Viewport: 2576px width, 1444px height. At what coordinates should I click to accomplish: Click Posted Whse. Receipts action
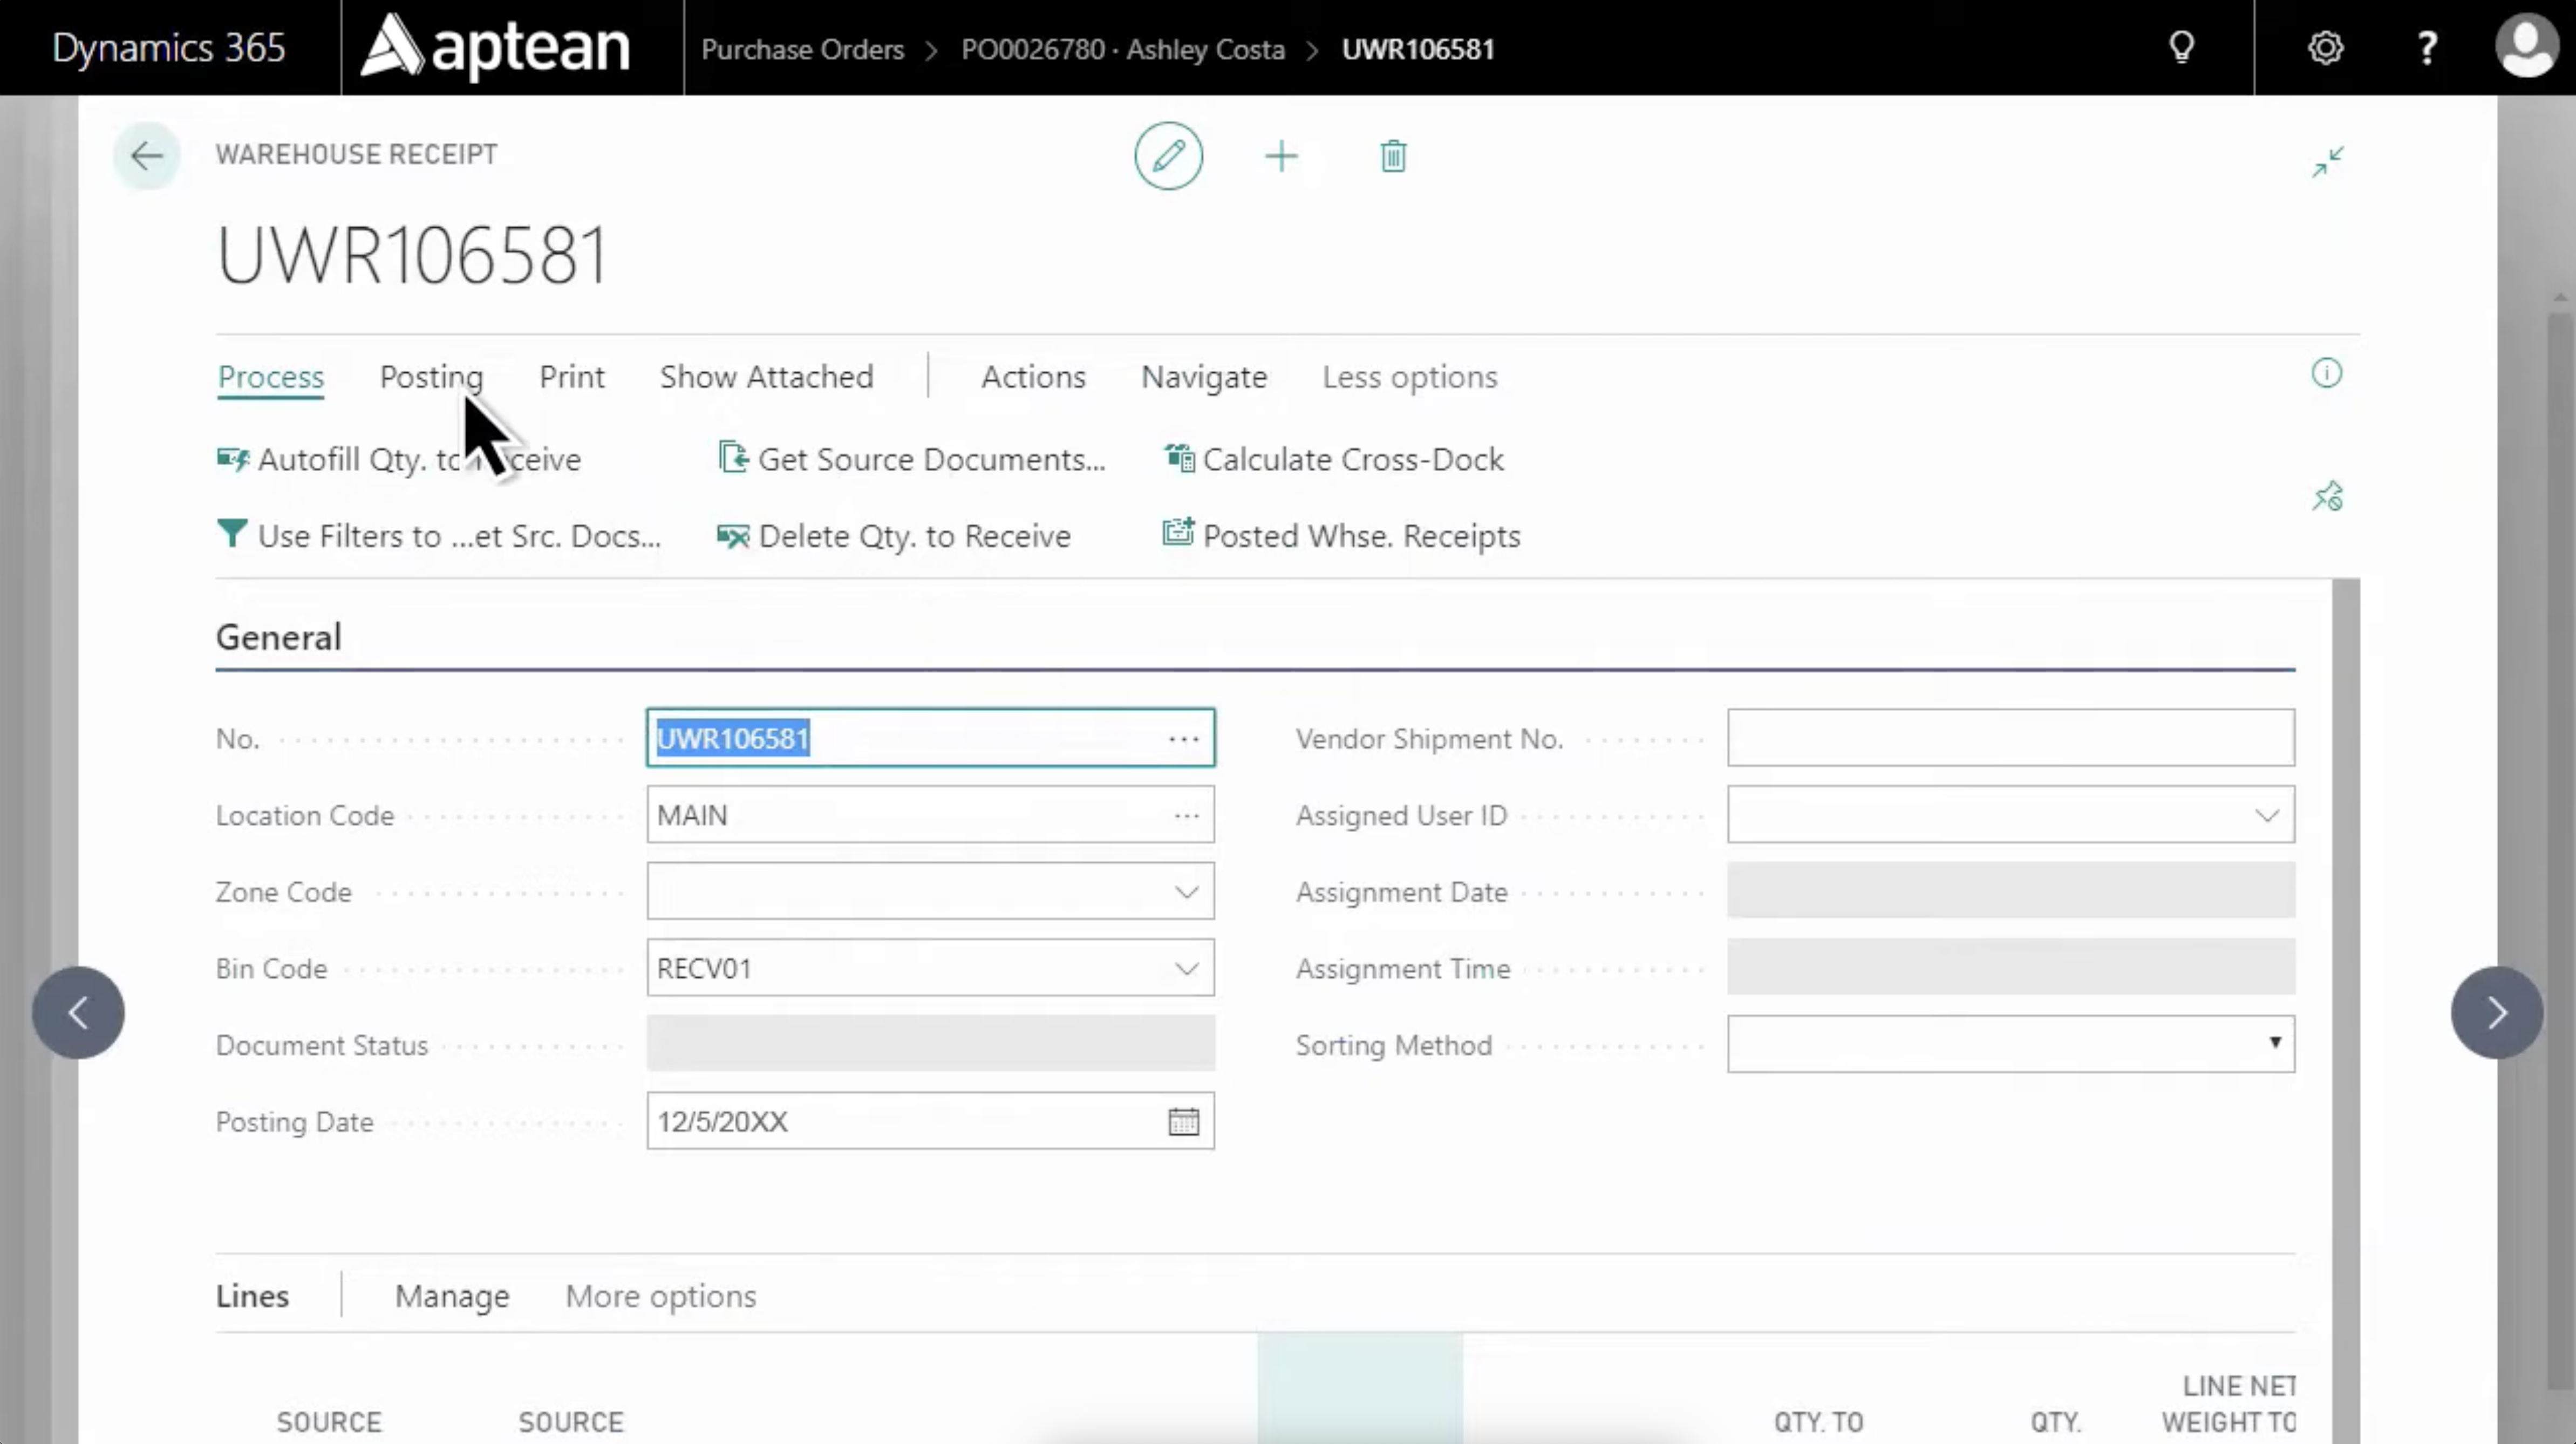1341,536
